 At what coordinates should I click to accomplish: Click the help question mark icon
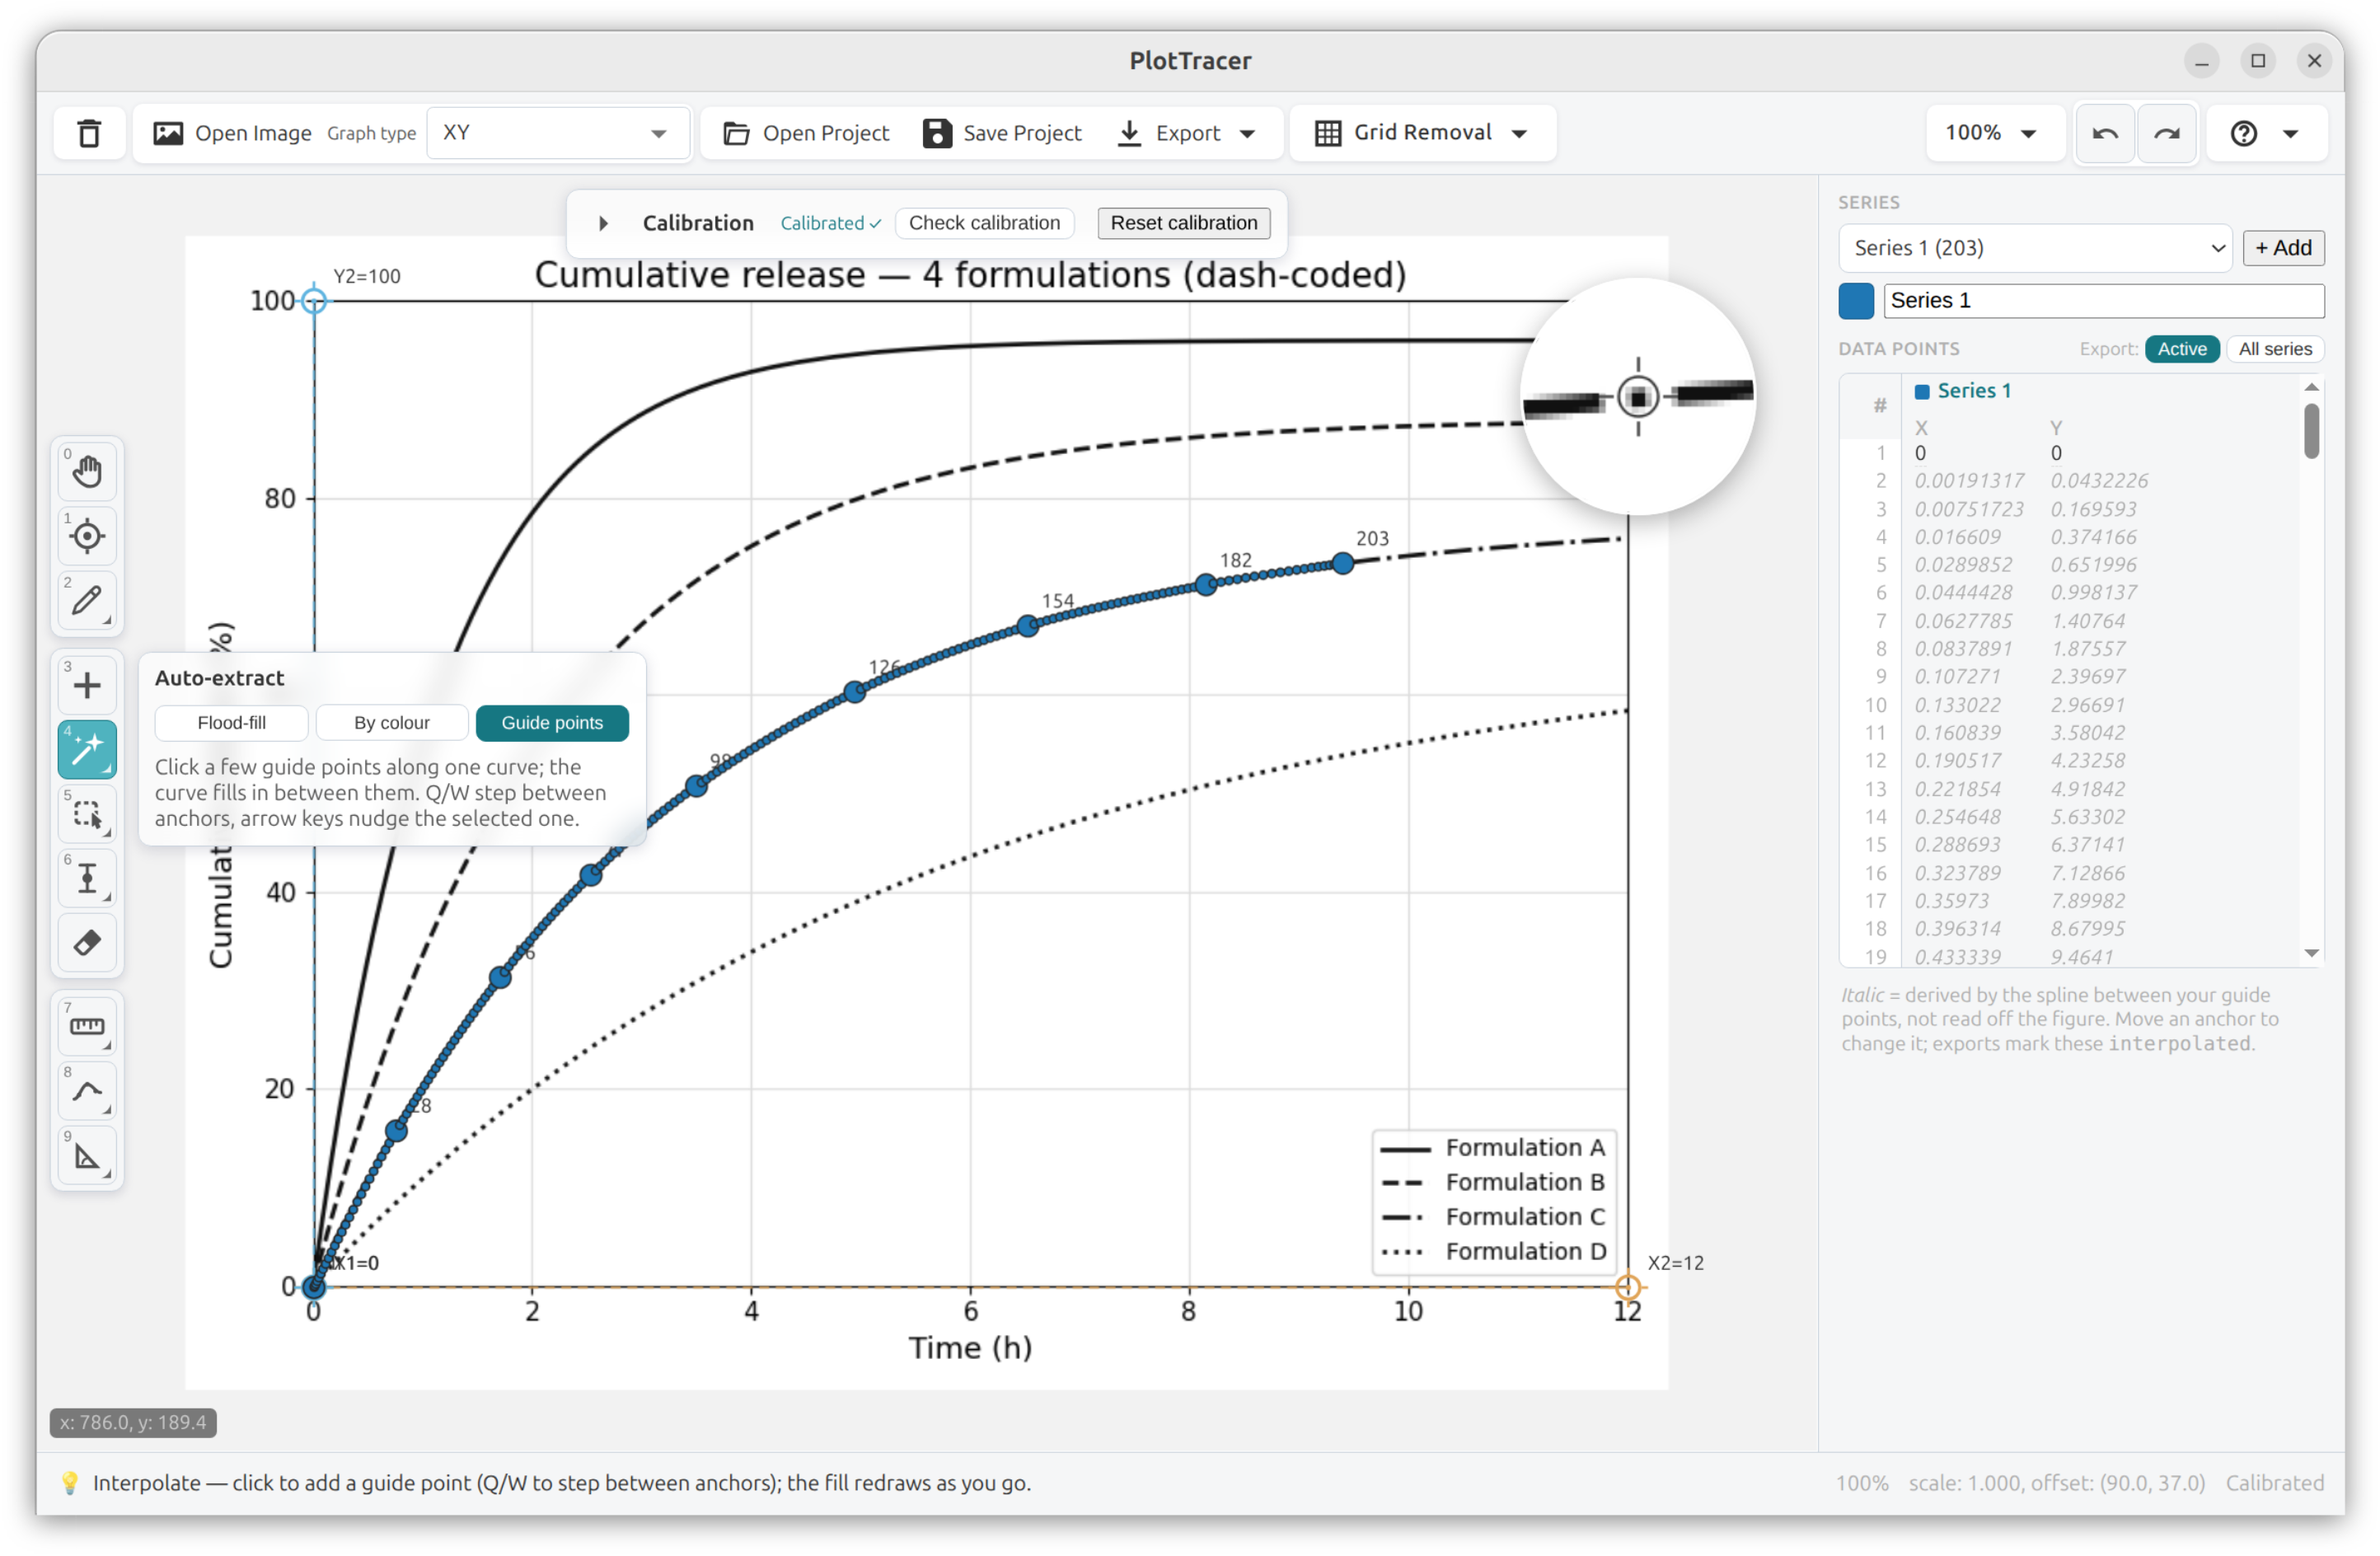[2243, 133]
